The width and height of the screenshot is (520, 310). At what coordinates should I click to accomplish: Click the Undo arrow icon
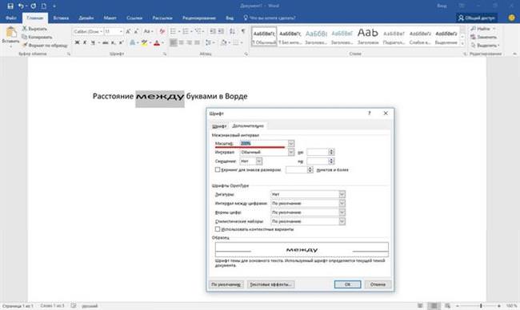(21, 6)
